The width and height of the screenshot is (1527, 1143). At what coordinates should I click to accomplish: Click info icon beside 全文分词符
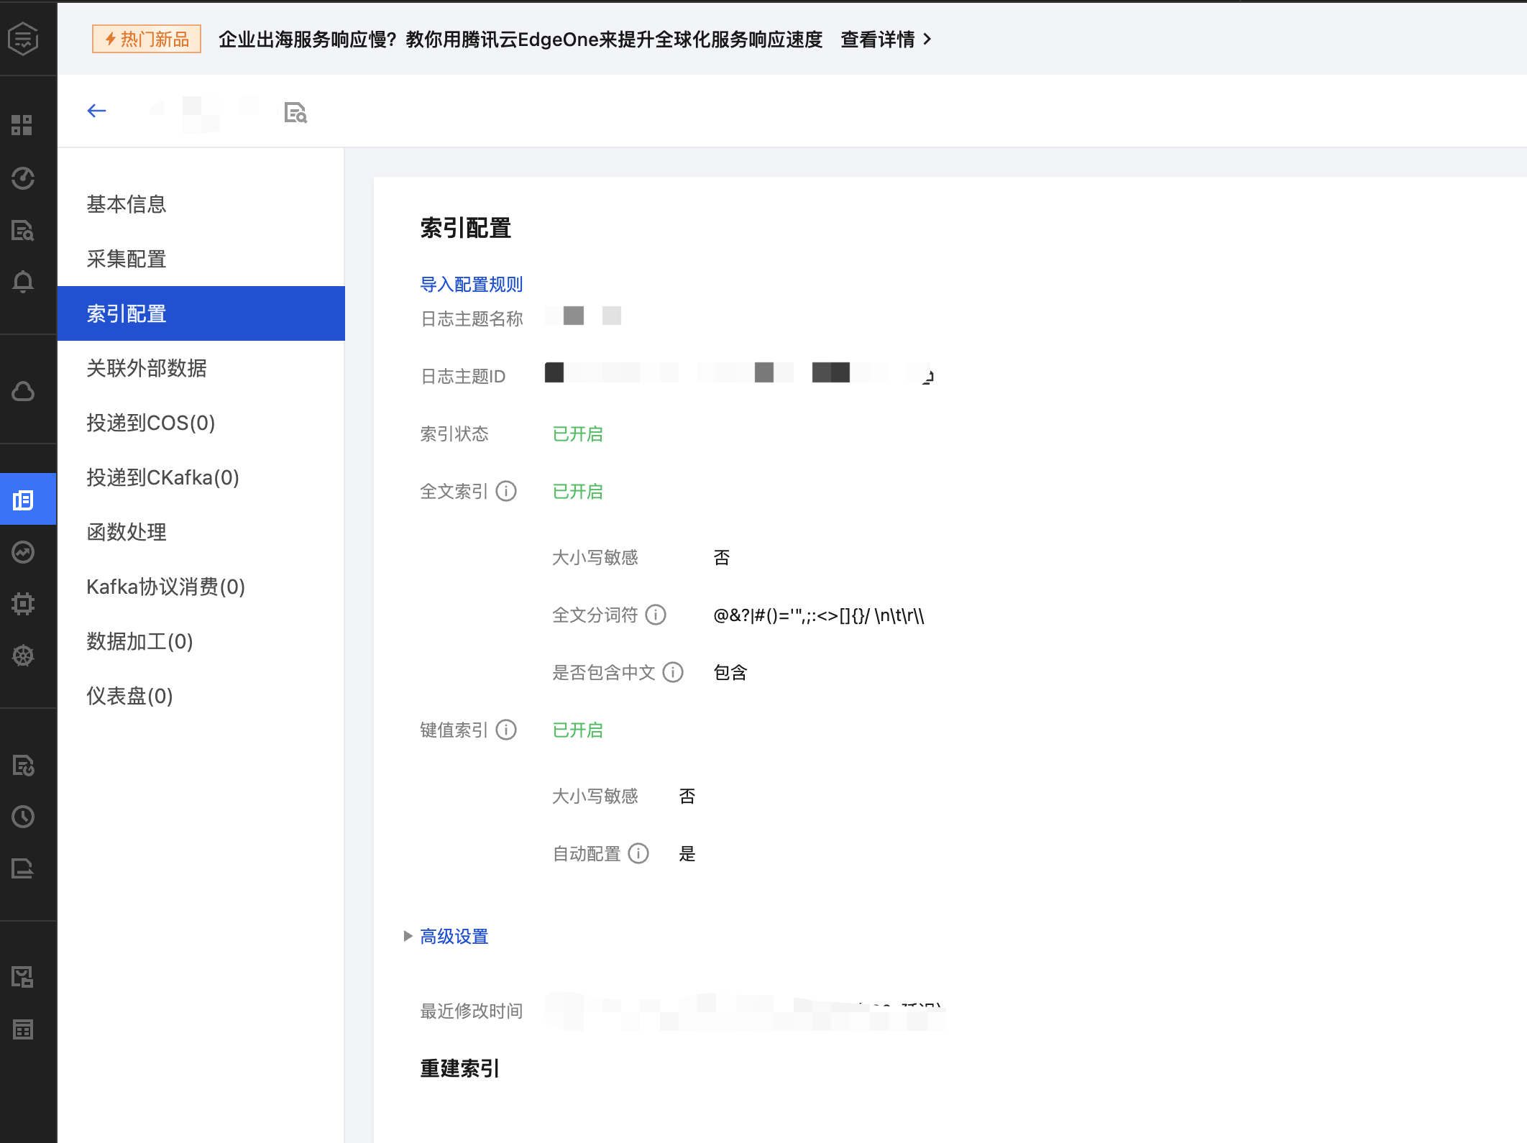pos(656,615)
